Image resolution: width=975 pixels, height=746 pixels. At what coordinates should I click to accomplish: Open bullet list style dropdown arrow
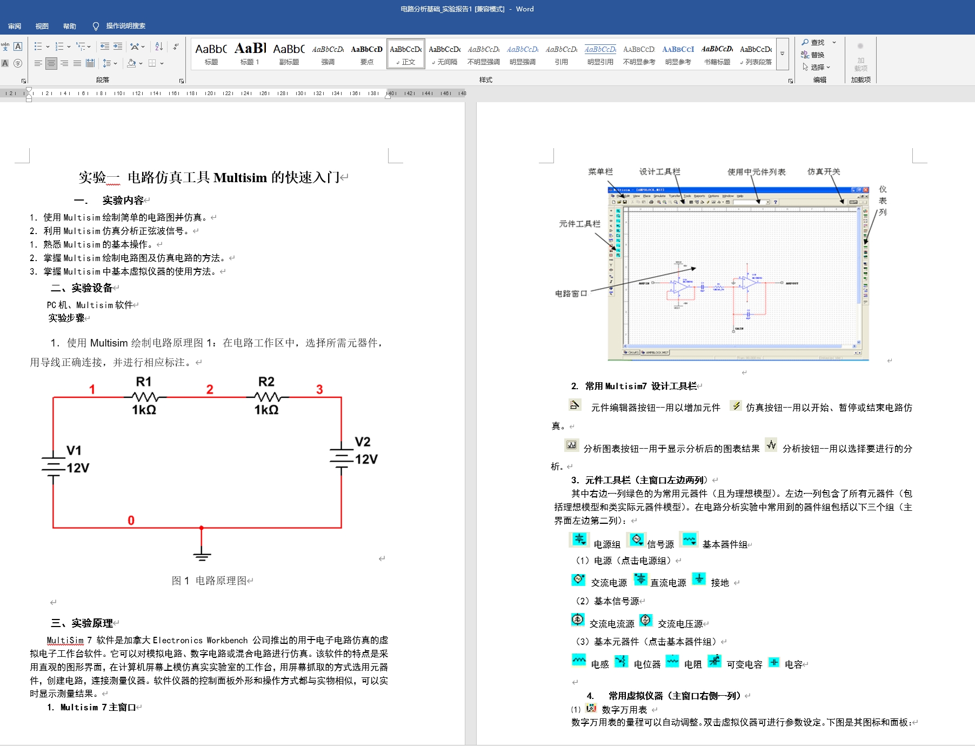pos(48,46)
